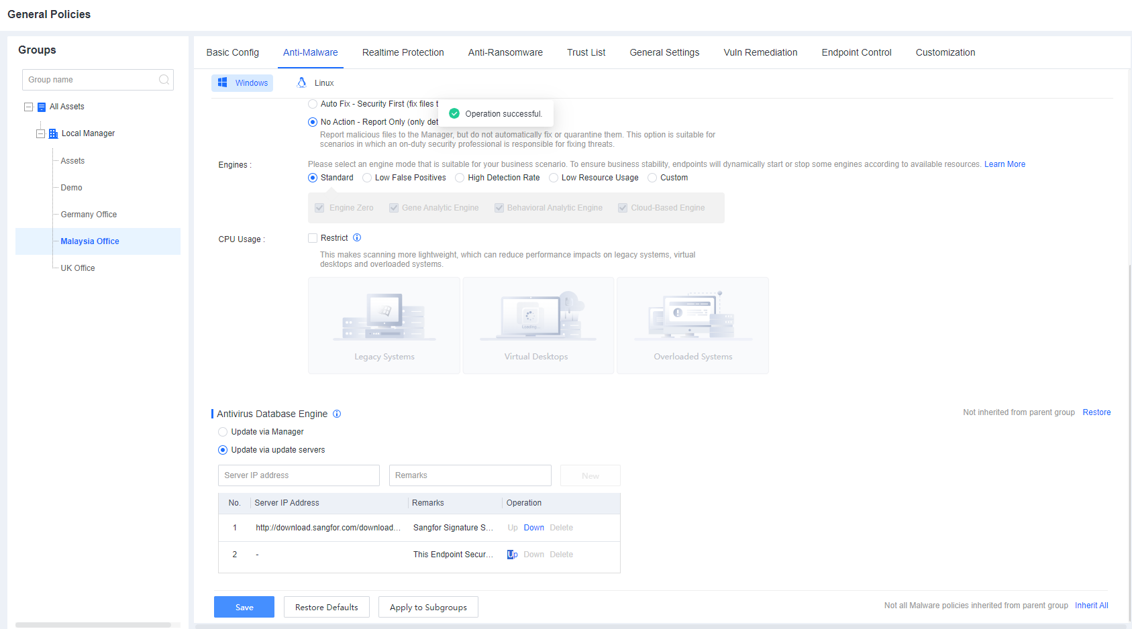This screenshot has height=629, width=1132.
Task: Click the horizontal scrollbar under Groups panel
Action: [94, 625]
